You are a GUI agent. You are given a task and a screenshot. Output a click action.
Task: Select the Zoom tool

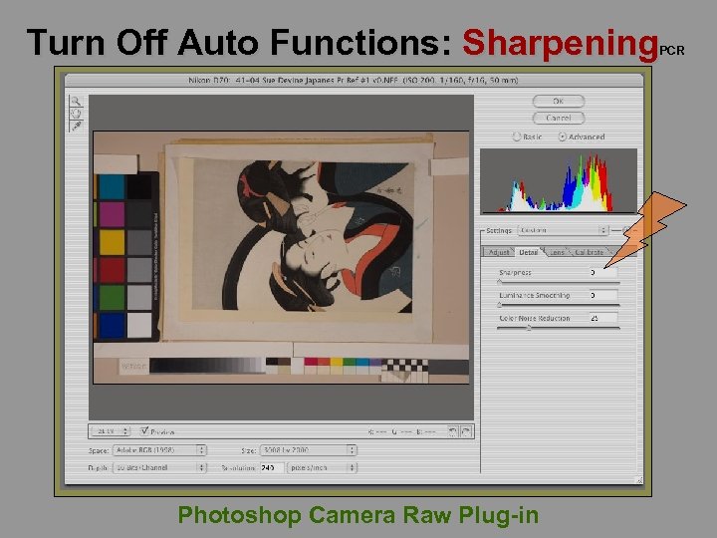(x=76, y=101)
